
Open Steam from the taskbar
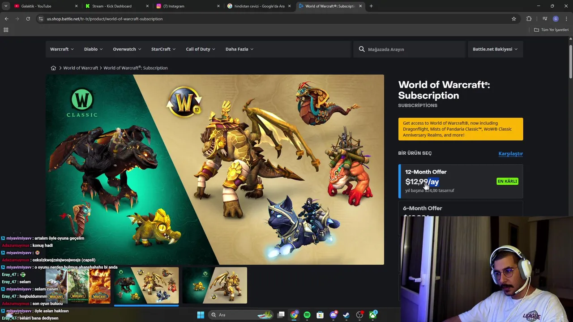point(346,315)
